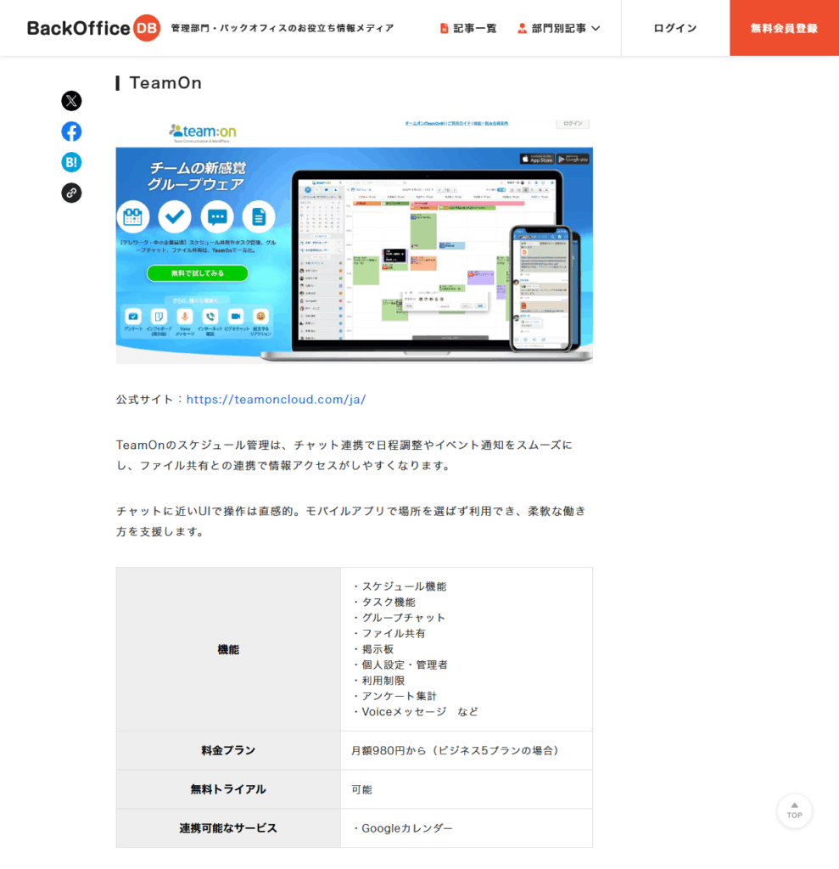Click the video chat camera icon
Viewport: 839px width, 869px height.
(236, 317)
